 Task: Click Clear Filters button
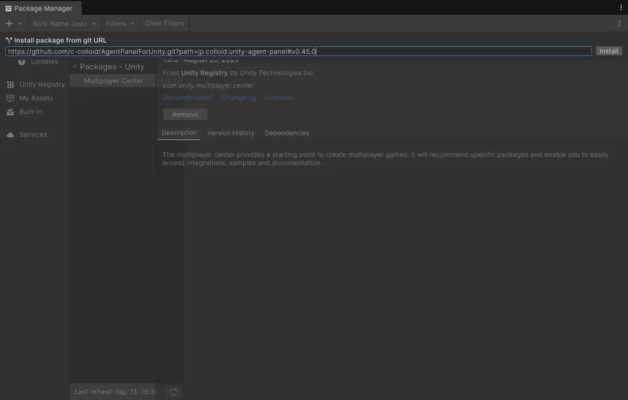pyautogui.click(x=164, y=23)
